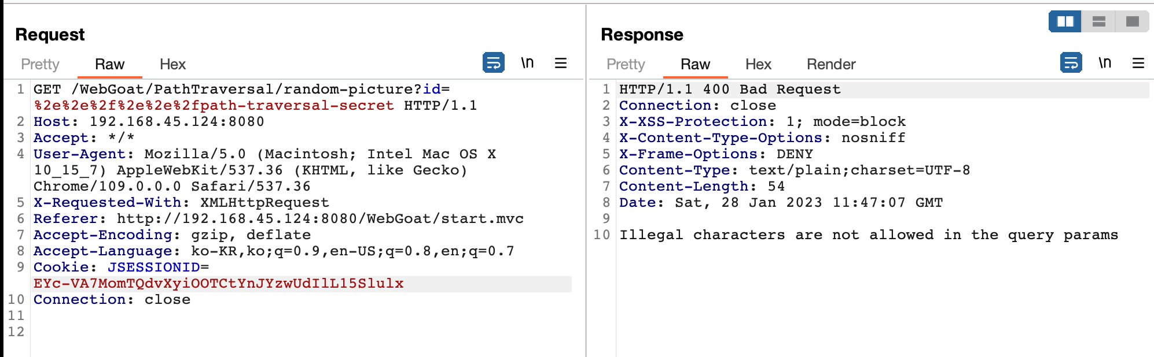Click the X-XSS-Protection response header

pos(762,122)
